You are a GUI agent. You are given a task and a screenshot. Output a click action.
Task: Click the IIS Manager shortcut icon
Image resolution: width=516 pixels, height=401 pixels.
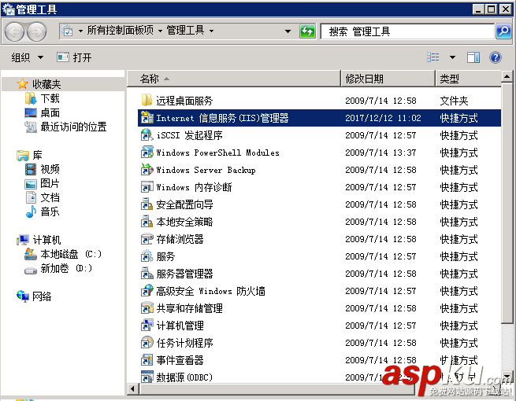pyautogui.click(x=147, y=118)
